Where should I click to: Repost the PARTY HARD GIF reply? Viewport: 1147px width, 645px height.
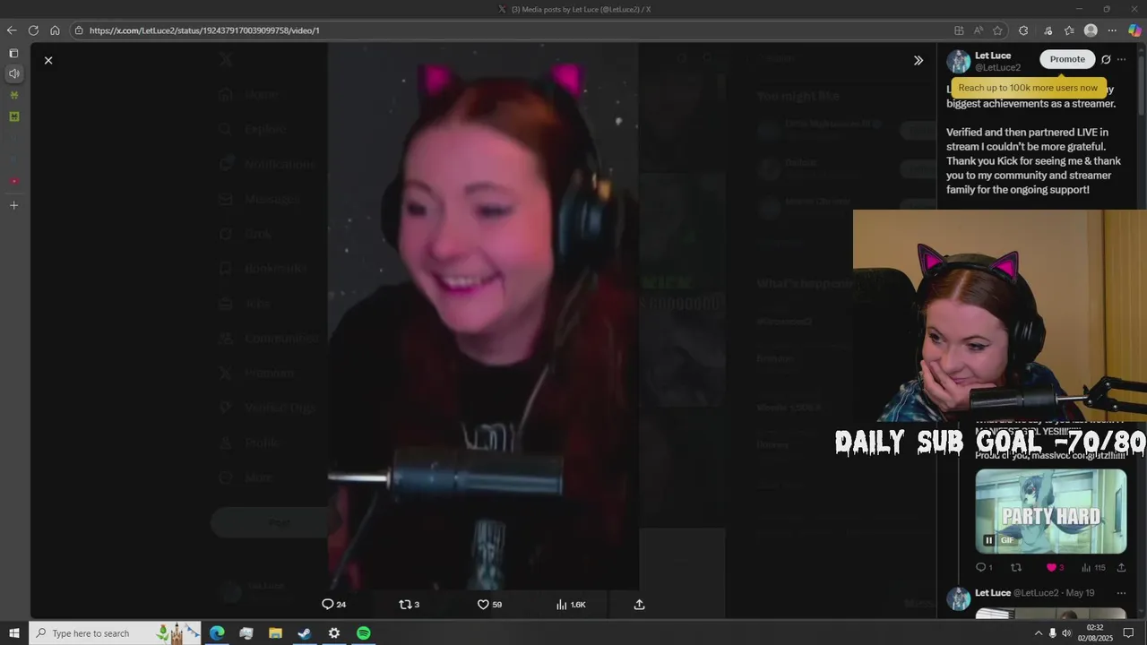tap(1016, 567)
